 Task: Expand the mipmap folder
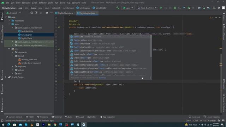(12, 67)
